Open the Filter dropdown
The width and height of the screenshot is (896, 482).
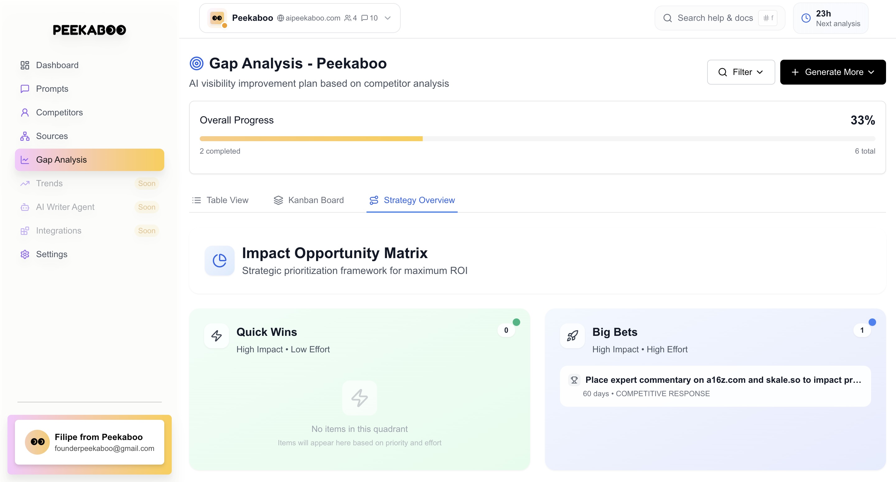point(741,72)
